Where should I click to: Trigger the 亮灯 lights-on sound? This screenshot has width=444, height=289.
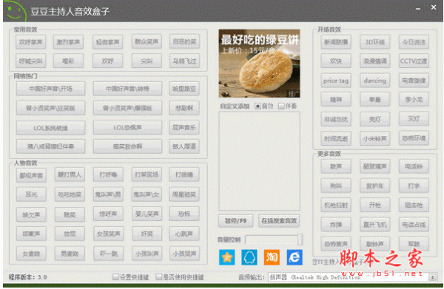374,119
